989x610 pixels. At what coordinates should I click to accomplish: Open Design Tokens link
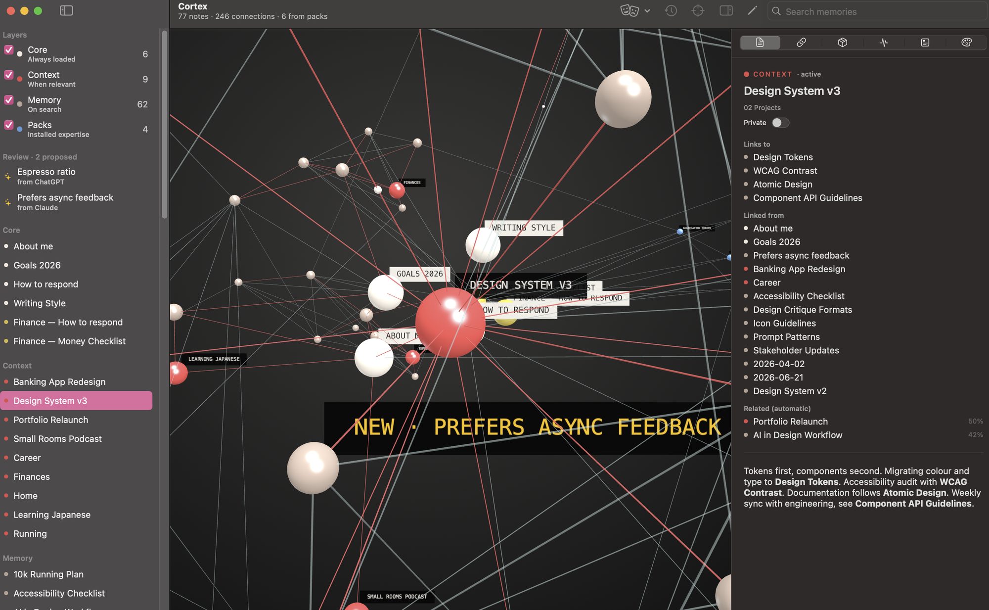coord(783,157)
